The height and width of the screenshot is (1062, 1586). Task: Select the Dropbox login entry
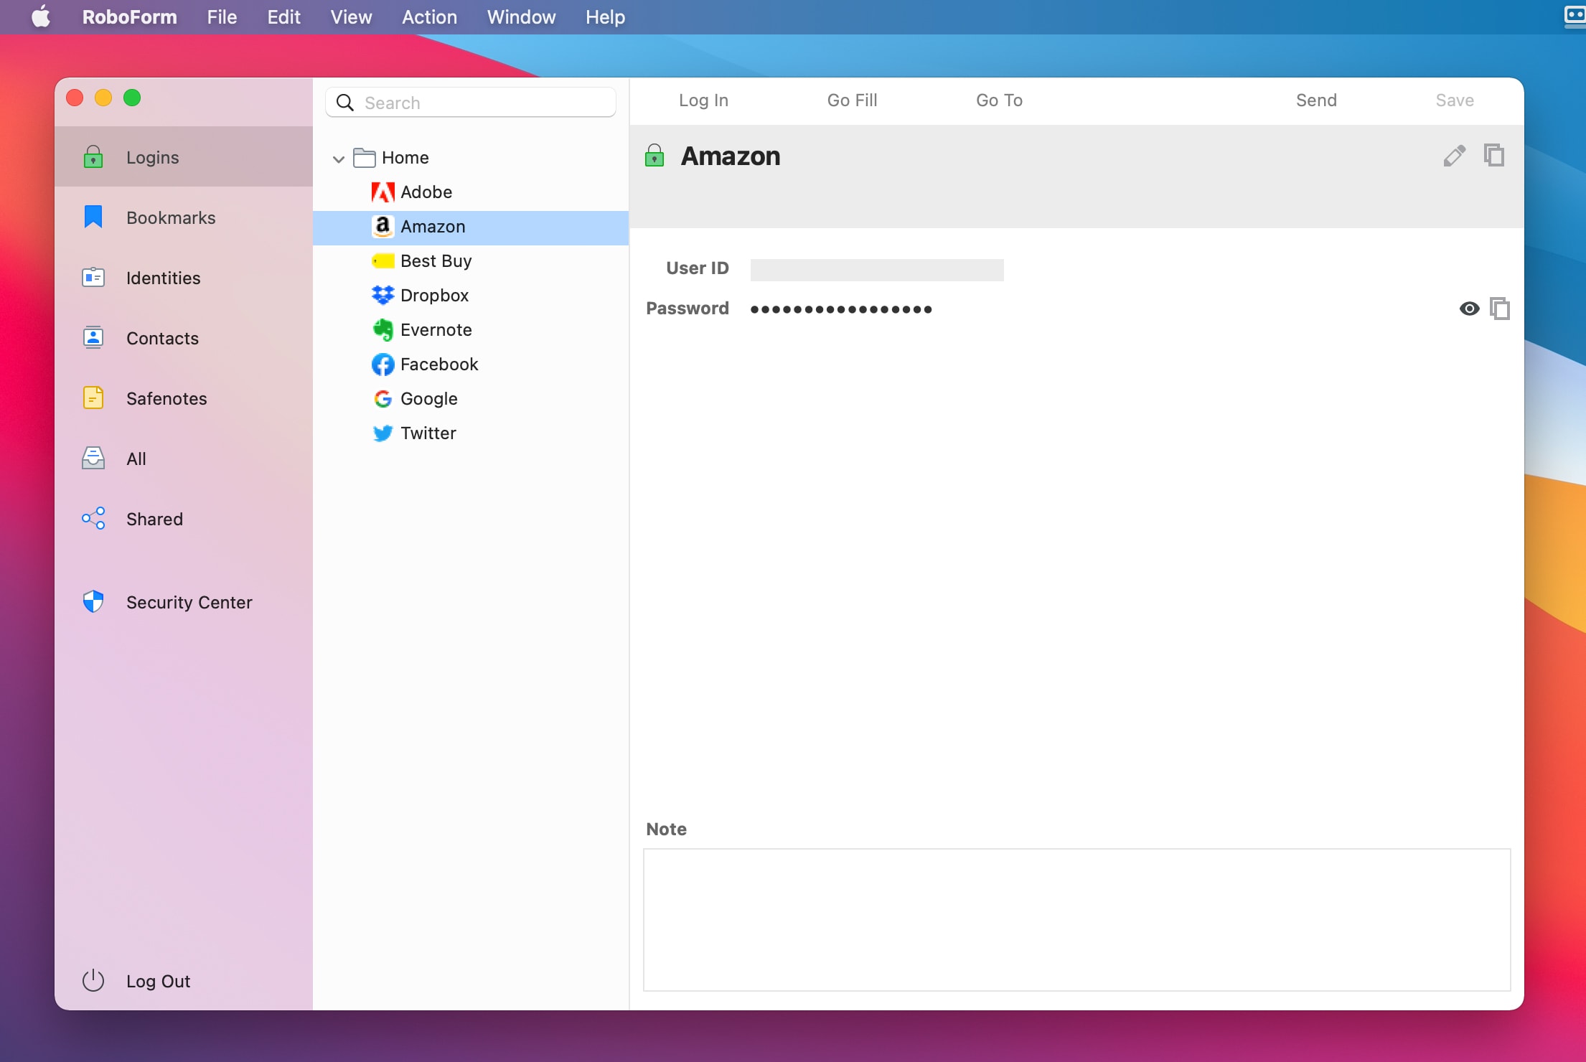434,295
